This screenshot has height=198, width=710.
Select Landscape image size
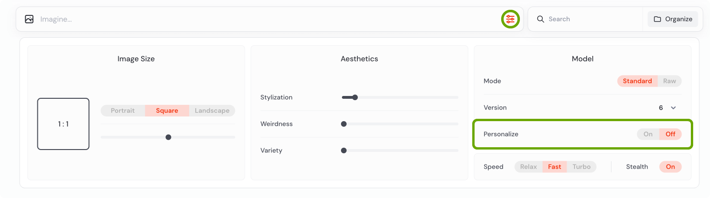(x=212, y=111)
